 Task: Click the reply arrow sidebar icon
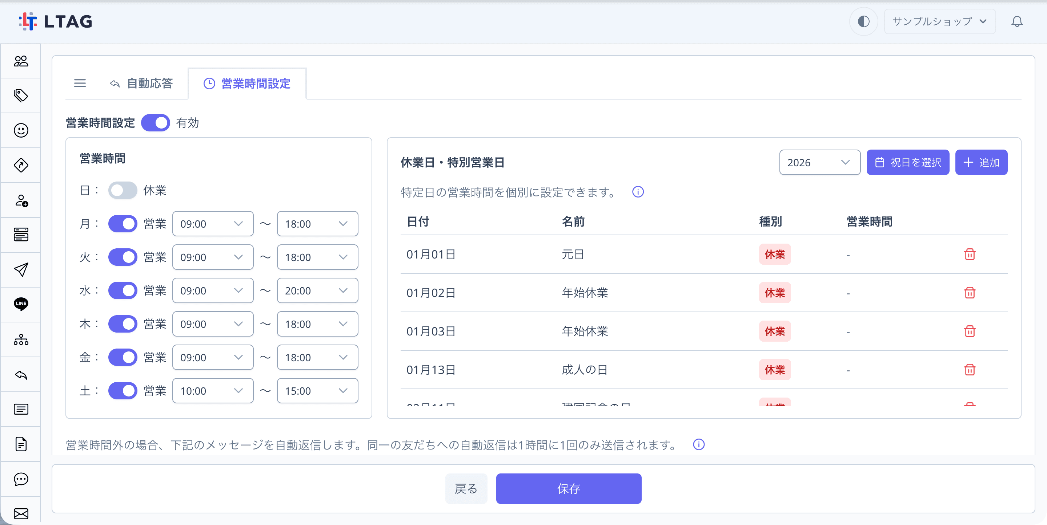pos(21,374)
